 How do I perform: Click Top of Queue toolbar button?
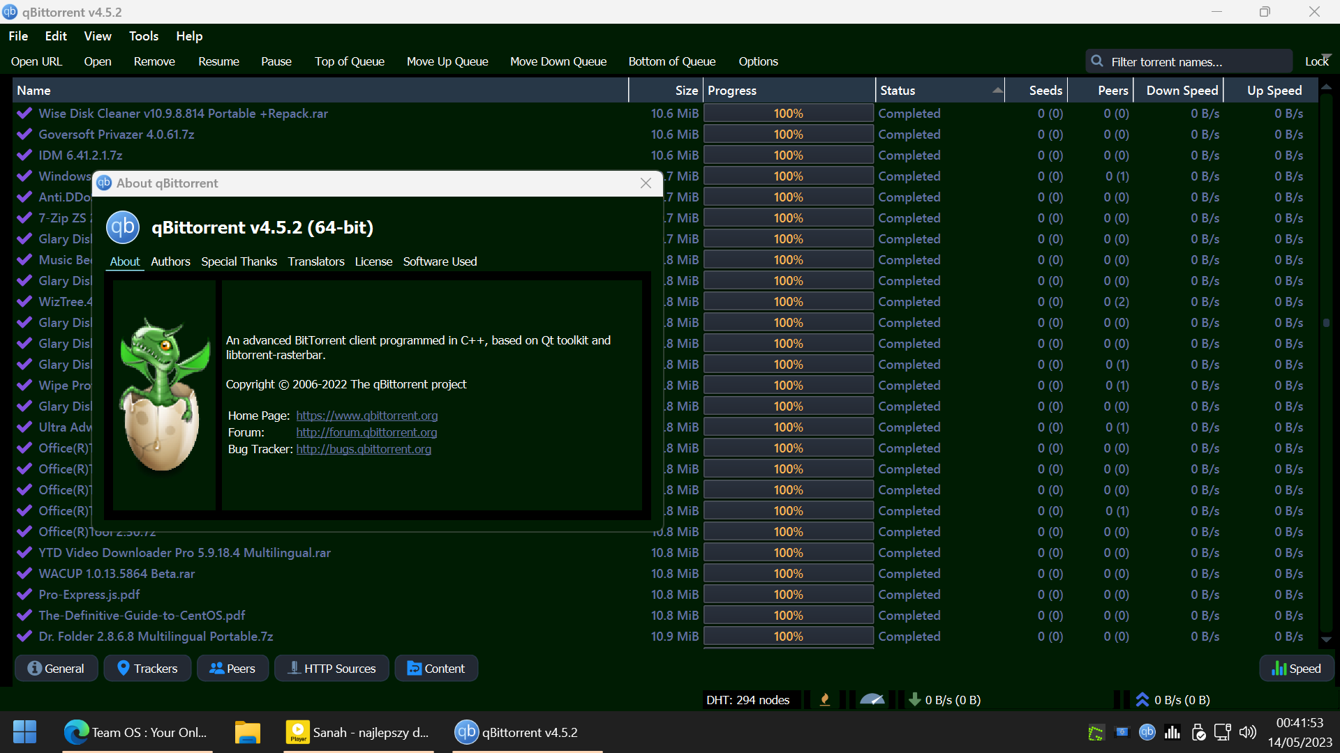[350, 61]
